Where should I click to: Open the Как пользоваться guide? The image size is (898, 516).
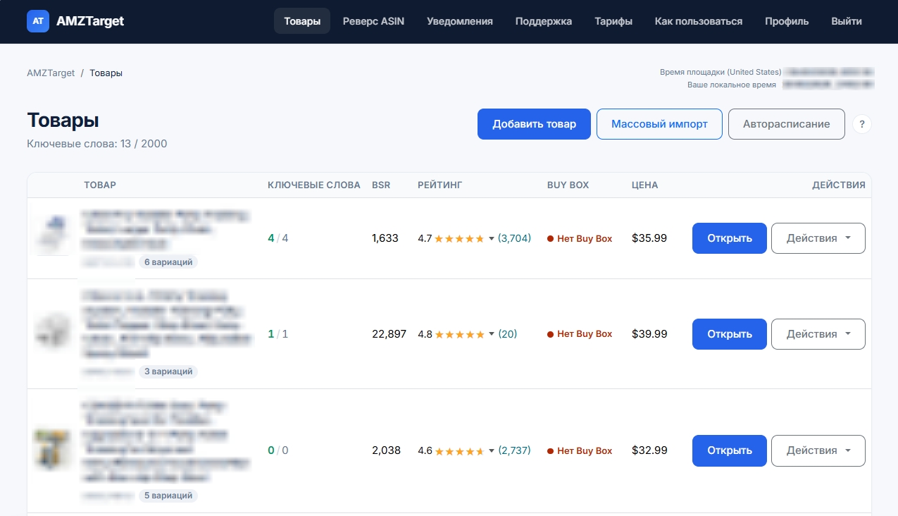click(x=699, y=21)
